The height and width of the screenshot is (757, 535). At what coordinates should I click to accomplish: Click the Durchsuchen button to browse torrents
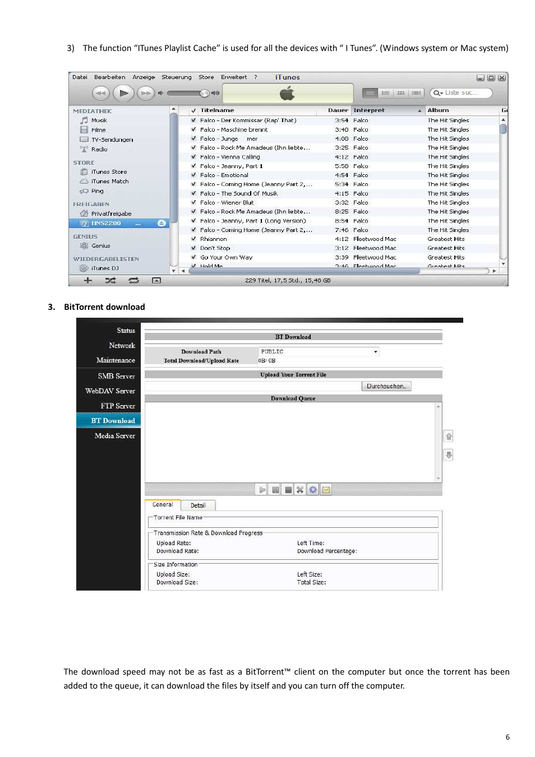click(x=386, y=386)
